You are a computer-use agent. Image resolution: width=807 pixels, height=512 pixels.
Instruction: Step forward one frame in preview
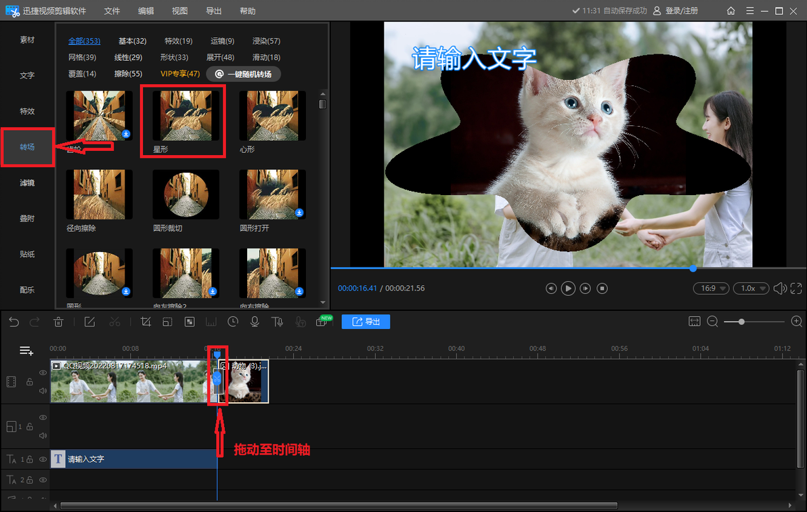[x=585, y=289]
